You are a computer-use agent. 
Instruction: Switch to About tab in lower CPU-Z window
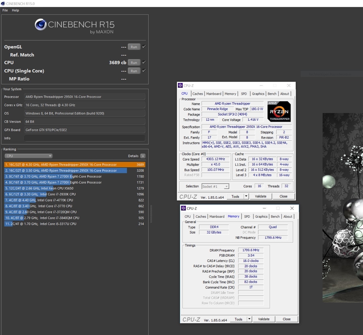click(288, 217)
